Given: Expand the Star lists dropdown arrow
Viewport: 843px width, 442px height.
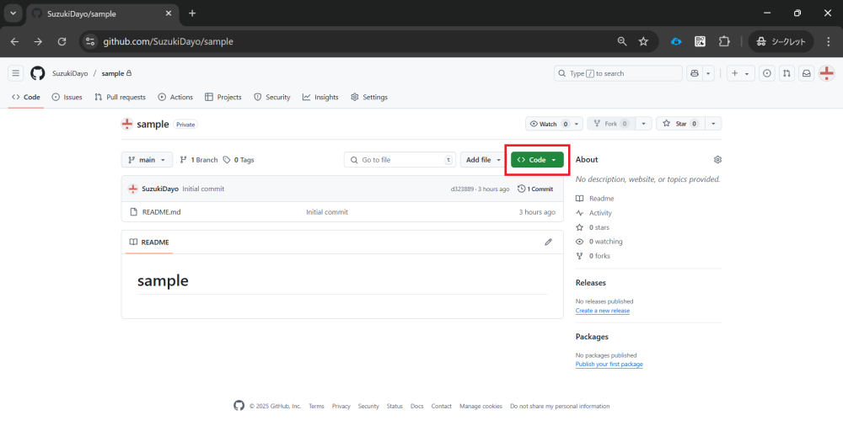Looking at the screenshot, I should (713, 124).
